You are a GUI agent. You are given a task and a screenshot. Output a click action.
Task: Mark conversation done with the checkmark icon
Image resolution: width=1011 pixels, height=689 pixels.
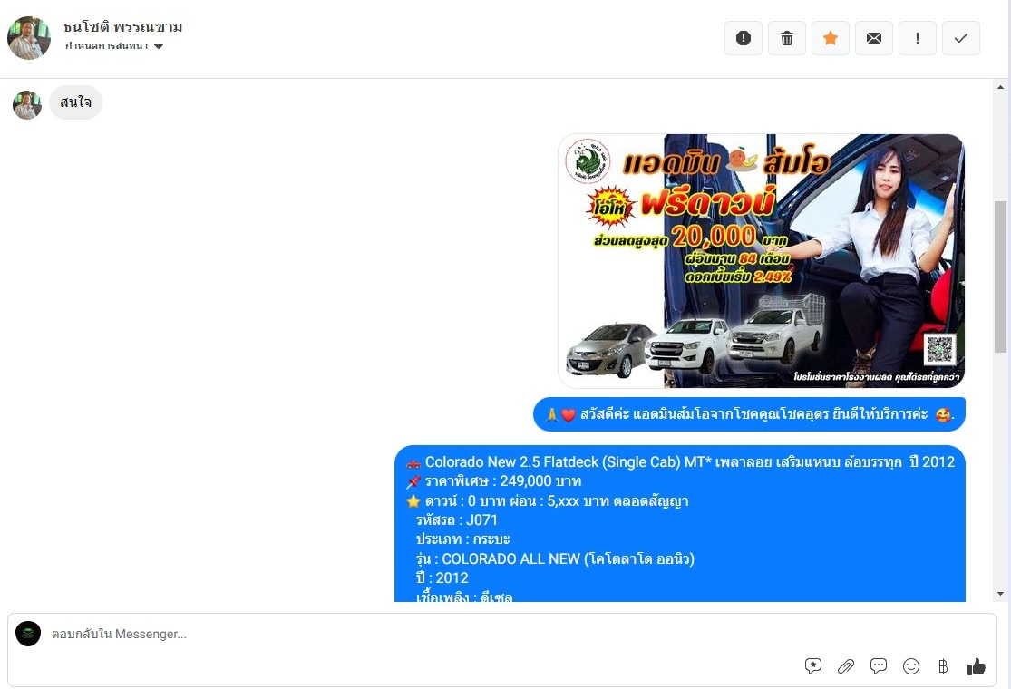[961, 38]
